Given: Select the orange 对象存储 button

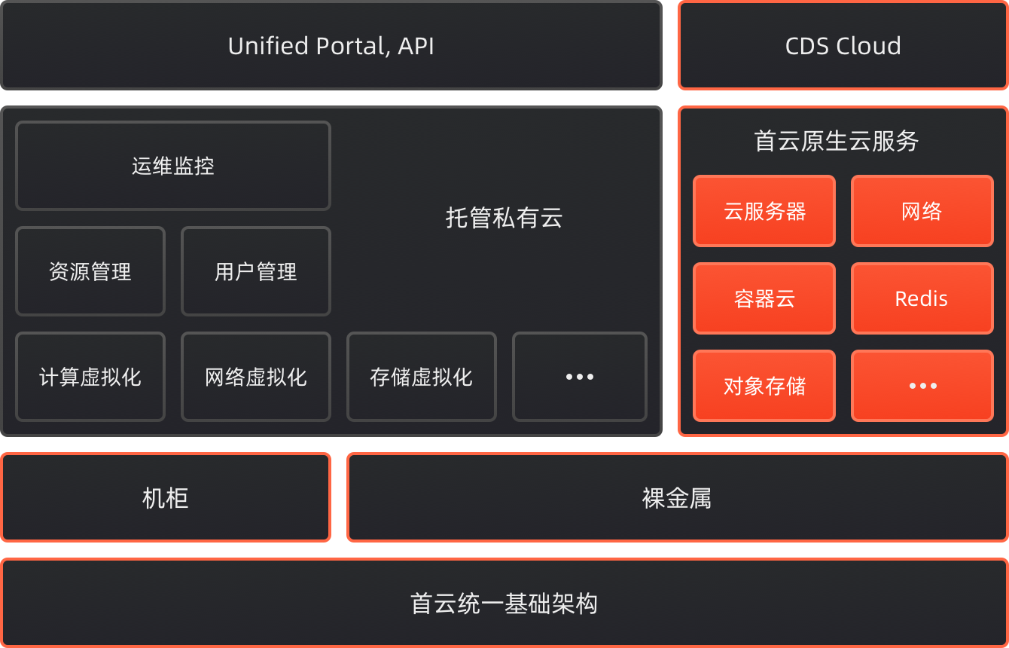Looking at the screenshot, I should pyautogui.click(x=764, y=386).
